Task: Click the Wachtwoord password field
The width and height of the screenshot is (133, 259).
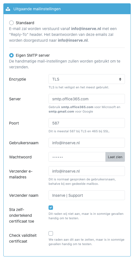Action: point(77,157)
